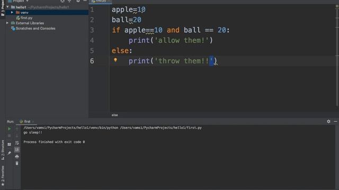This screenshot has width=339, height=190.
Task: Collapse all in Project panel
Action: coord(69,1)
